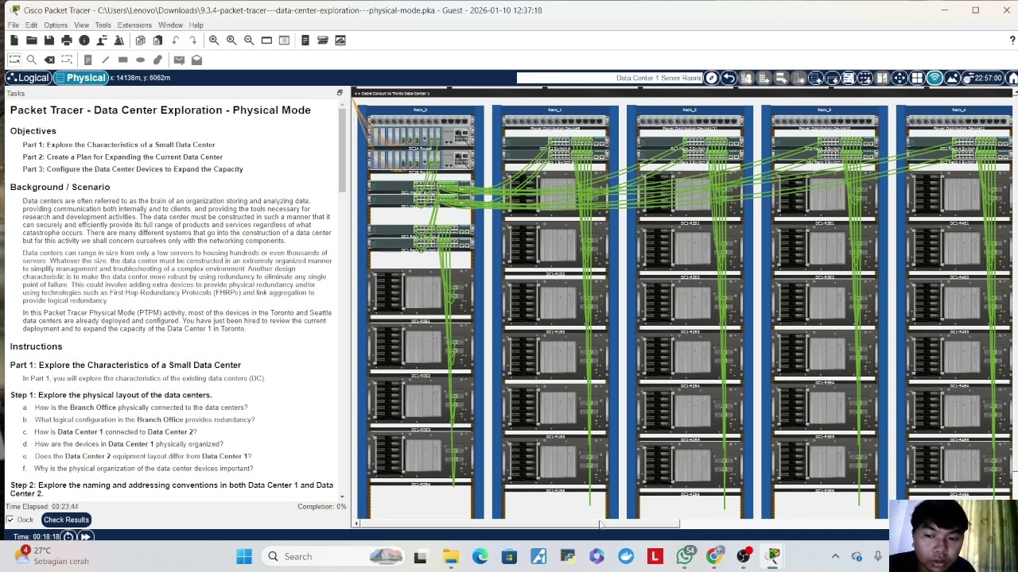Open environment time 22:57:00

coord(982,78)
